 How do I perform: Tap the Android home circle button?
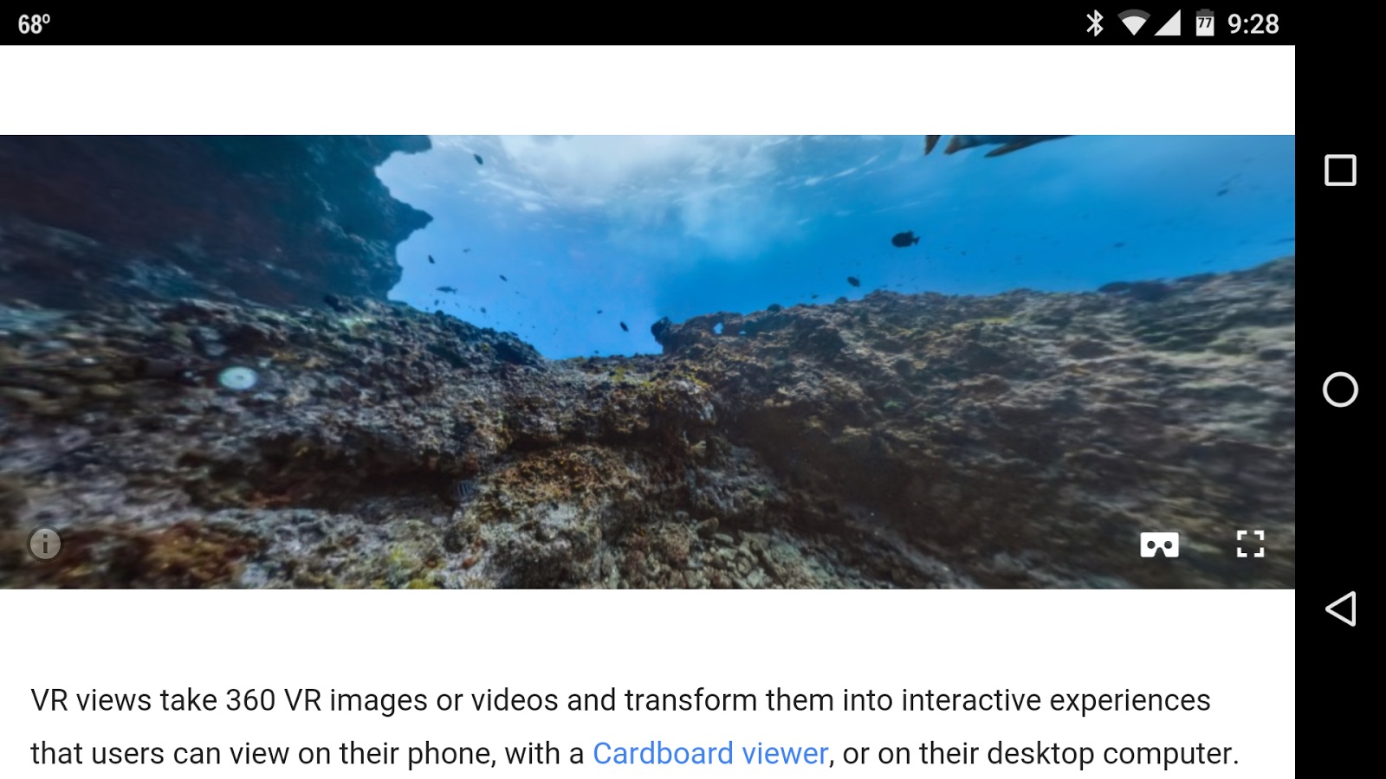tap(1340, 389)
